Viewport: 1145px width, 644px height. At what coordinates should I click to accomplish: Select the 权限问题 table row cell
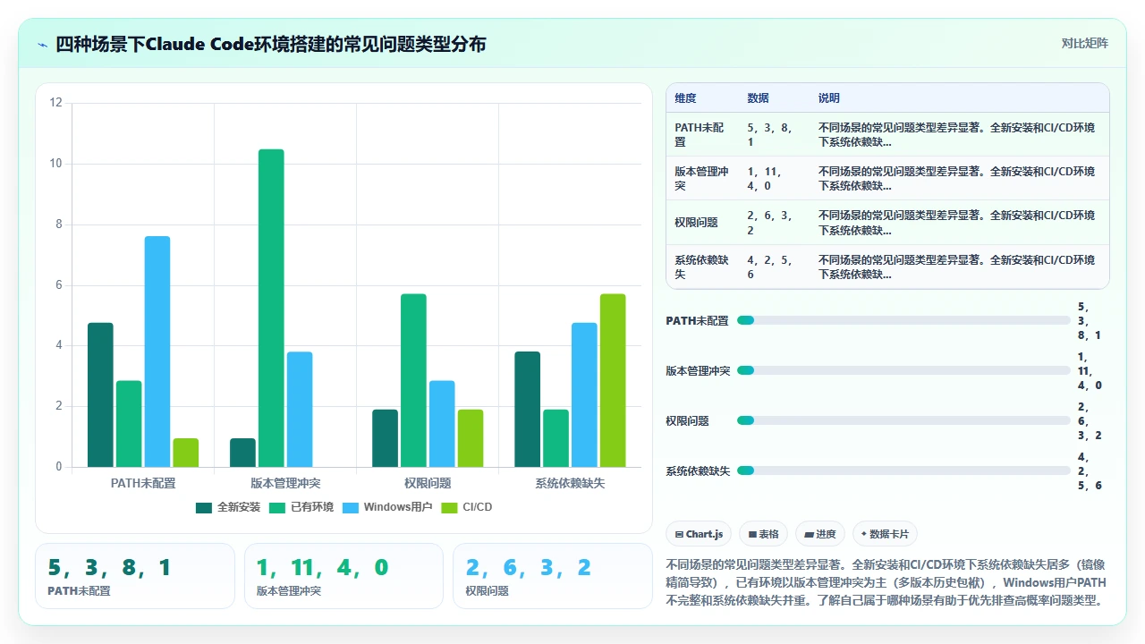click(x=703, y=223)
